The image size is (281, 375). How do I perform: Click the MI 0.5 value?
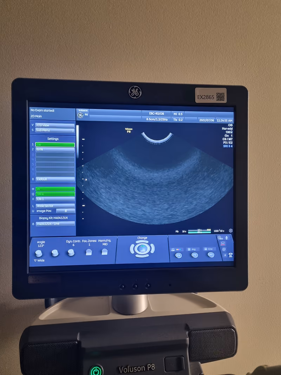(x=178, y=114)
